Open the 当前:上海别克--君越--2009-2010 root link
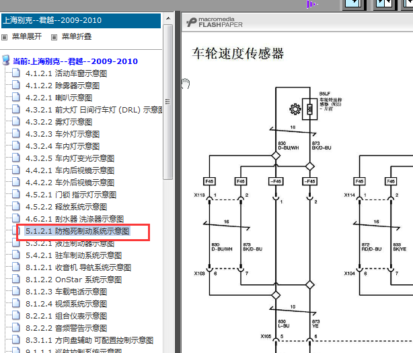The width and height of the screenshot is (413, 353). click(x=75, y=61)
